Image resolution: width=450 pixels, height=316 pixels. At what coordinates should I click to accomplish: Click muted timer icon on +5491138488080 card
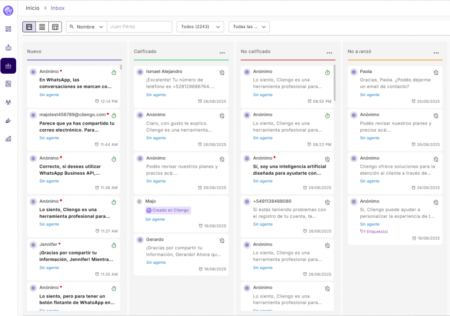[x=327, y=202]
